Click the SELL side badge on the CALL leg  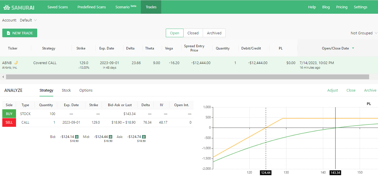[x=9, y=122]
